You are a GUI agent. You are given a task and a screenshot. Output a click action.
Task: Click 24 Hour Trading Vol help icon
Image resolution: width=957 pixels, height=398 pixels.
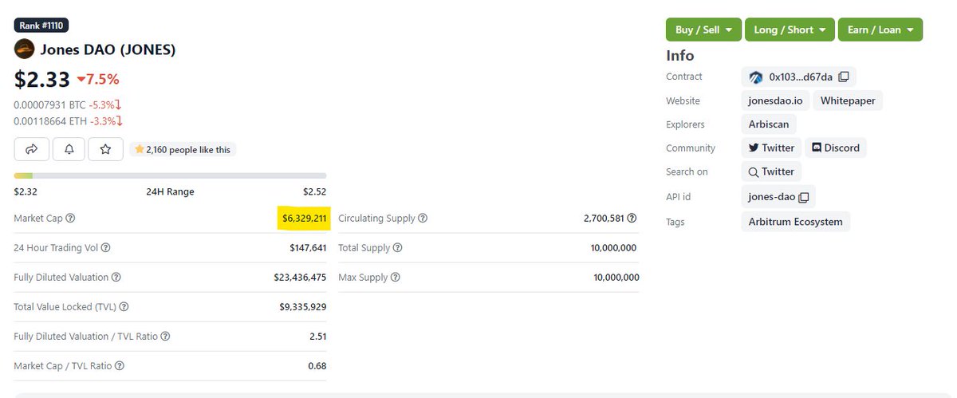(106, 248)
